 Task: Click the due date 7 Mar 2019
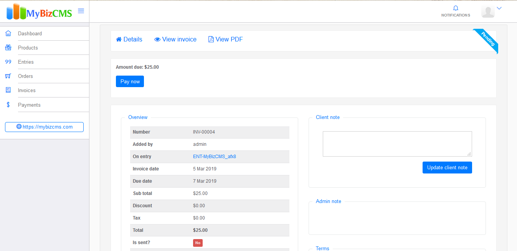click(205, 181)
